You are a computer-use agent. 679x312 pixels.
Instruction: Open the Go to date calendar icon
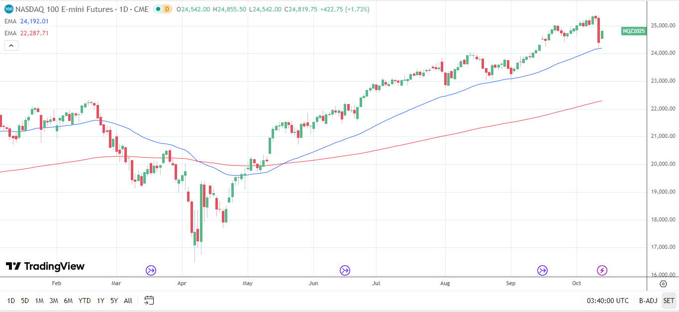click(x=149, y=300)
